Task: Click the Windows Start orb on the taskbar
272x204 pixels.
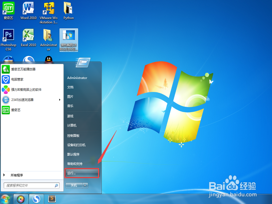Action: click(x=5, y=199)
